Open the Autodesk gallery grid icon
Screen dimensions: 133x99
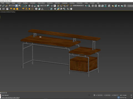click(125, 6)
